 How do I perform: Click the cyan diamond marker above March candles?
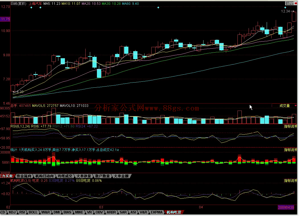click(x=158, y=8)
